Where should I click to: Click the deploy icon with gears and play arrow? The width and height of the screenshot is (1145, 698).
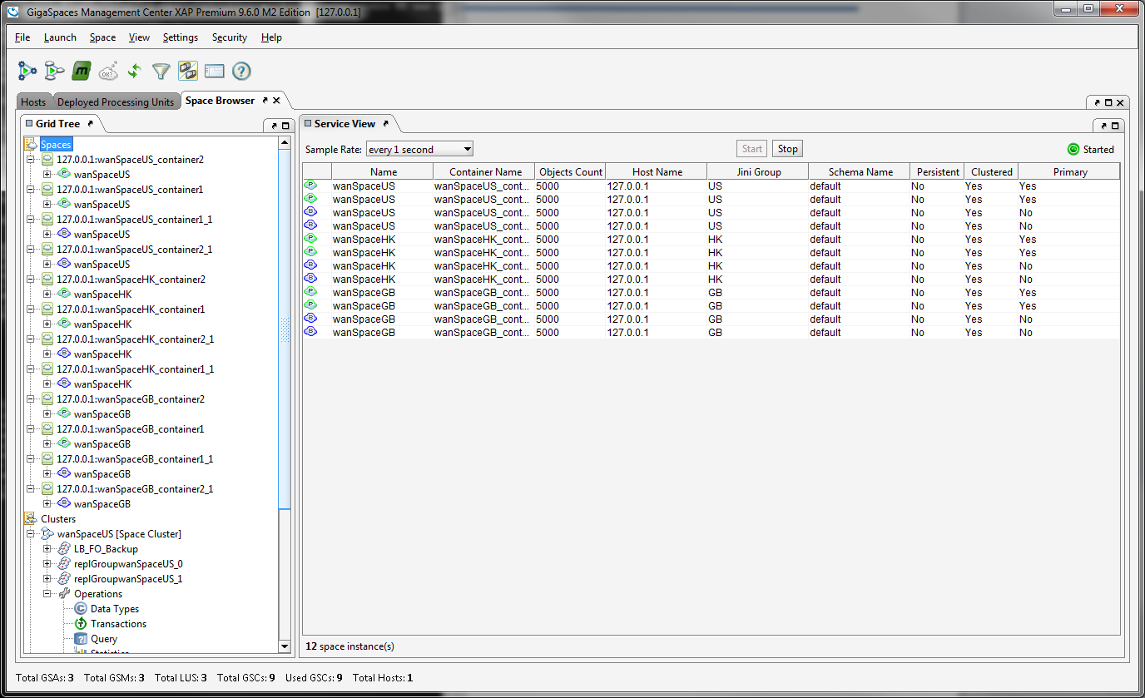27,72
